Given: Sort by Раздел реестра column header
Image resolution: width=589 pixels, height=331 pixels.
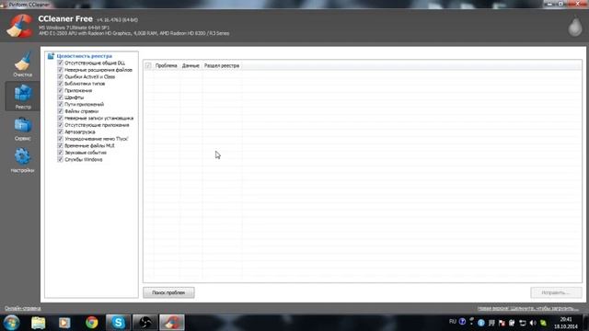Looking at the screenshot, I should pos(222,65).
